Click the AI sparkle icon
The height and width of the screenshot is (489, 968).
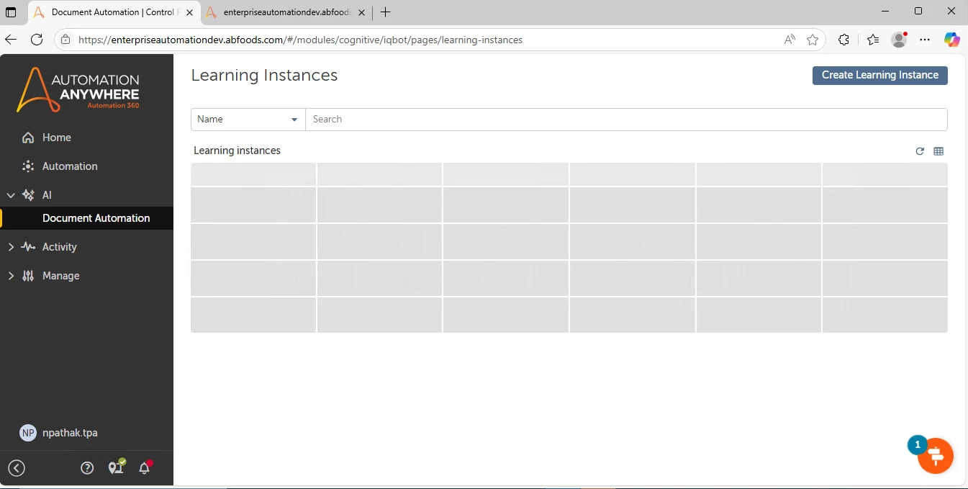(28, 195)
